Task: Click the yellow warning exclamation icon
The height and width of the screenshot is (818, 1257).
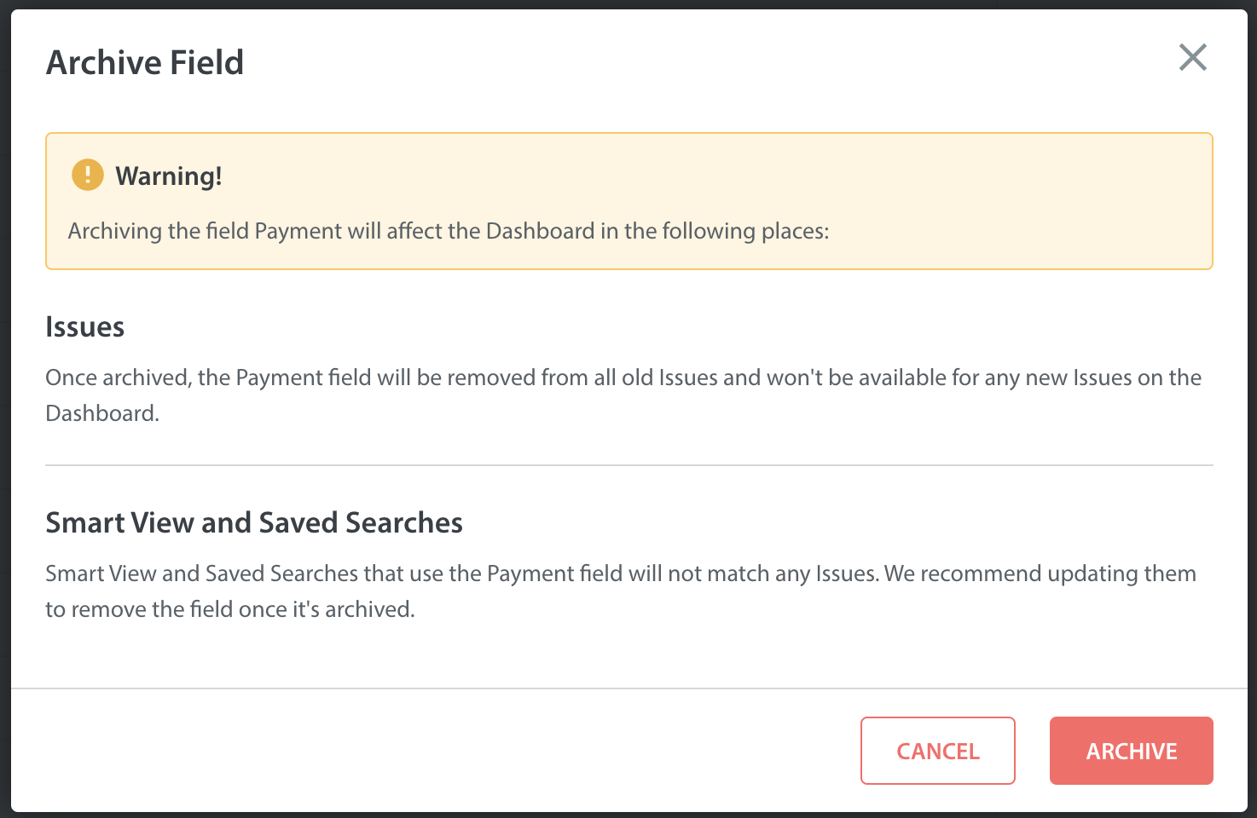Action: pos(87,175)
